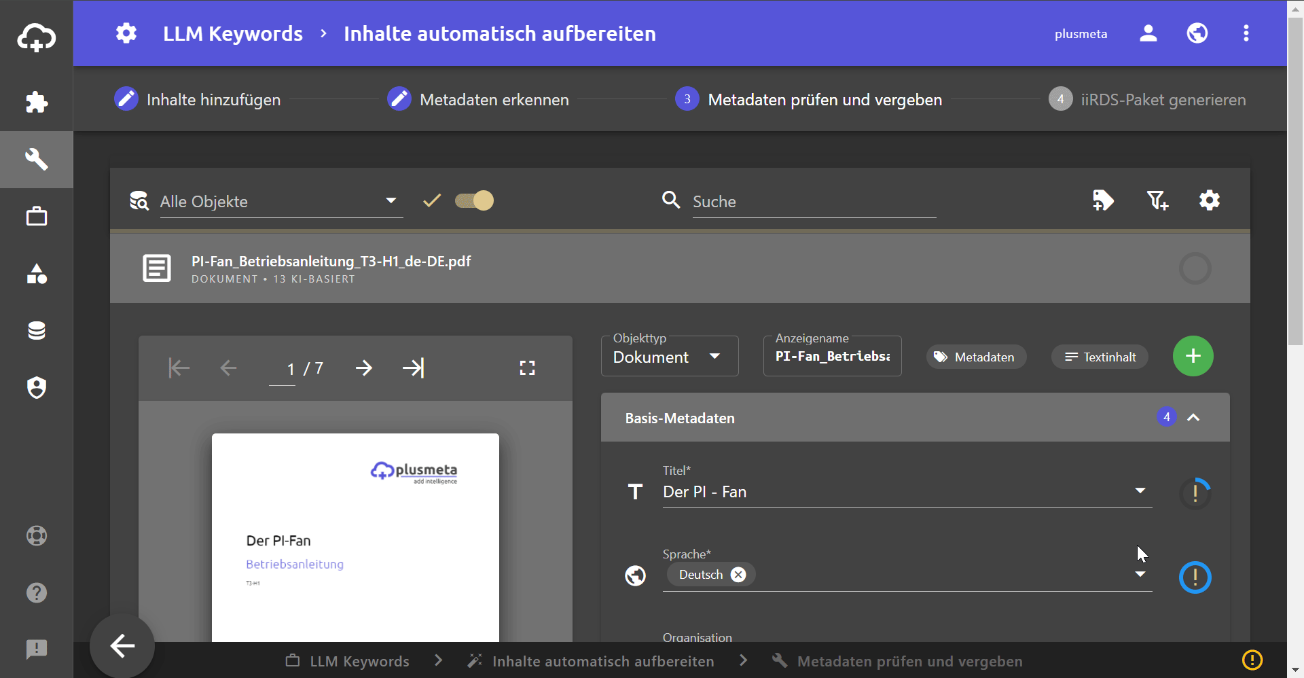The width and height of the screenshot is (1304, 678).
Task: Go to step 4 iiRDS-Paket generieren
Action: pos(1147,99)
